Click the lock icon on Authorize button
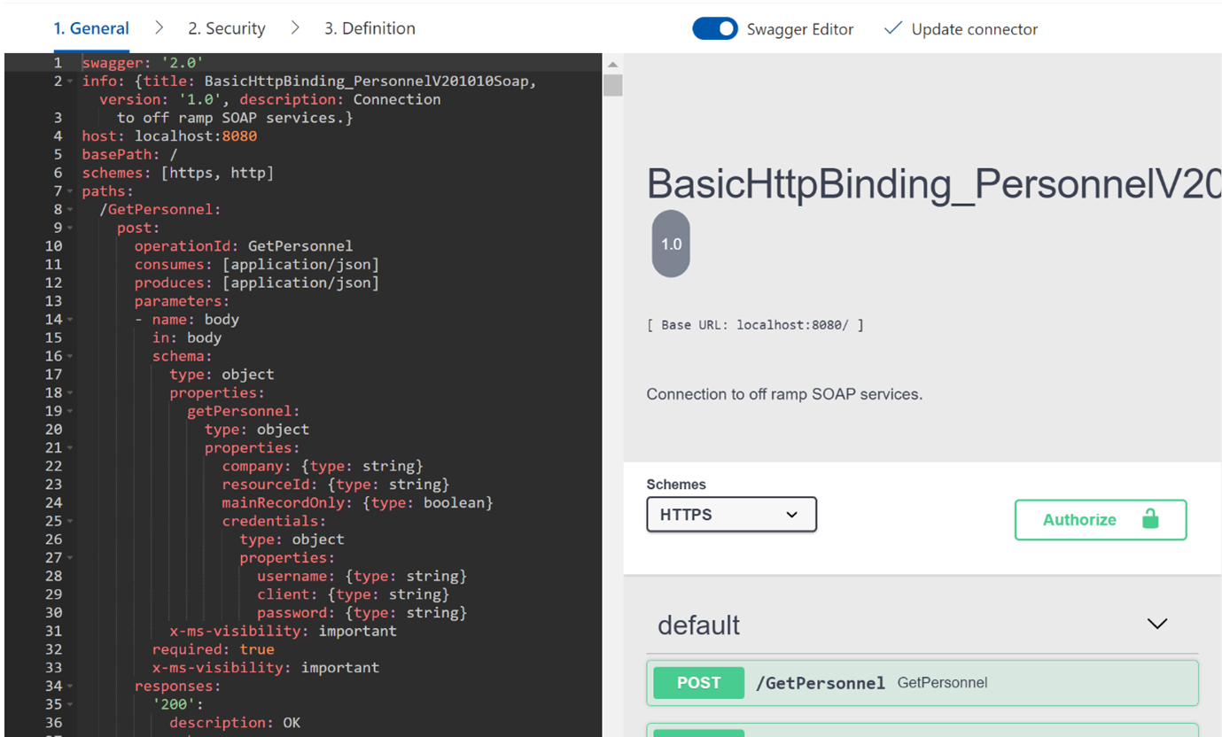 pos(1150,519)
